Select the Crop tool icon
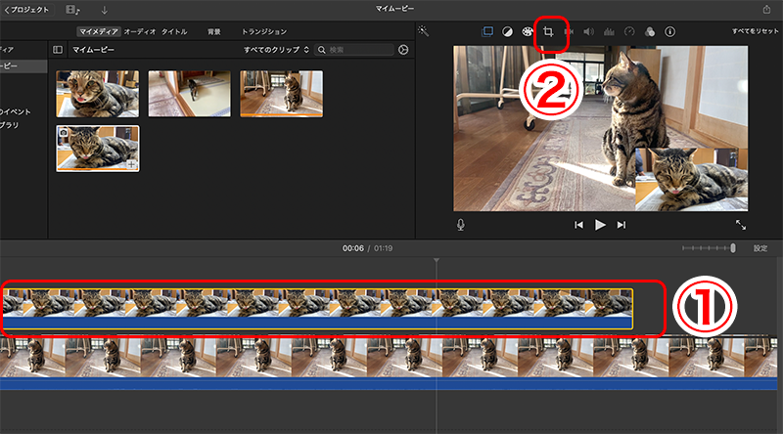Image resolution: width=783 pixels, height=434 pixels. click(x=548, y=31)
